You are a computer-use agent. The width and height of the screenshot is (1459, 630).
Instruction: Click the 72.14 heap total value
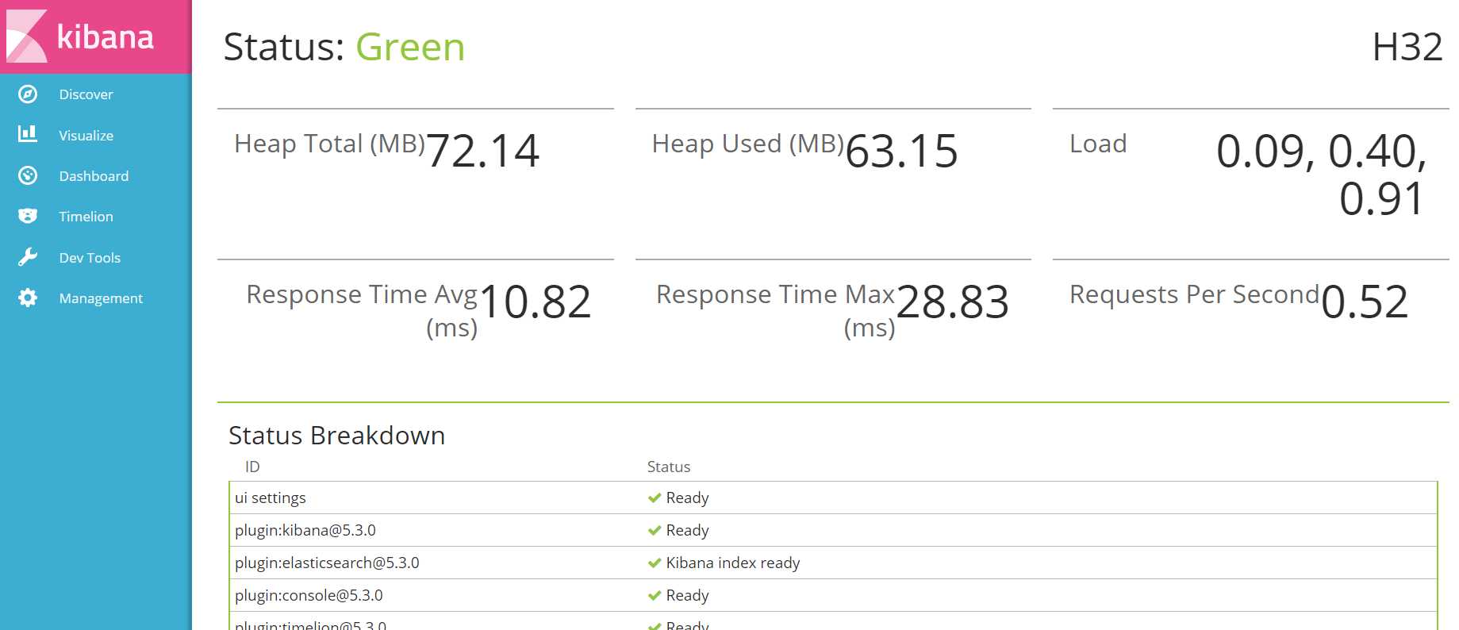(x=483, y=151)
